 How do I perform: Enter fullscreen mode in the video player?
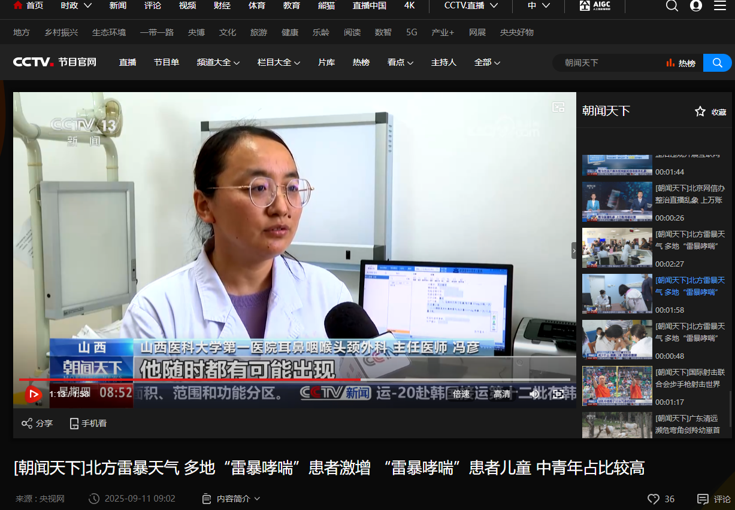click(558, 394)
